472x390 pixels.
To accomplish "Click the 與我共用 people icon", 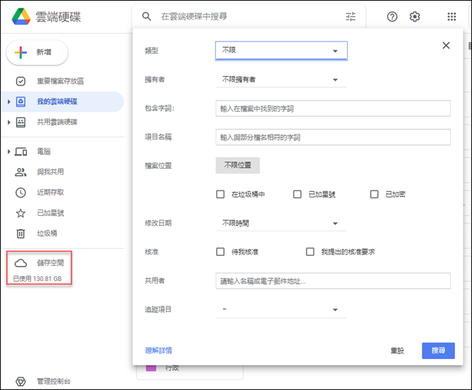I will click(20, 172).
